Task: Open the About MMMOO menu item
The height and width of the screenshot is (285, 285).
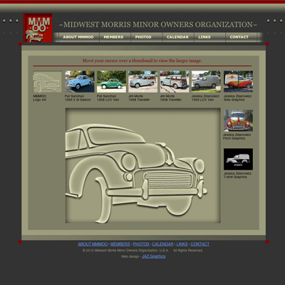Action: pyautogui.click(x=78, y=37)
